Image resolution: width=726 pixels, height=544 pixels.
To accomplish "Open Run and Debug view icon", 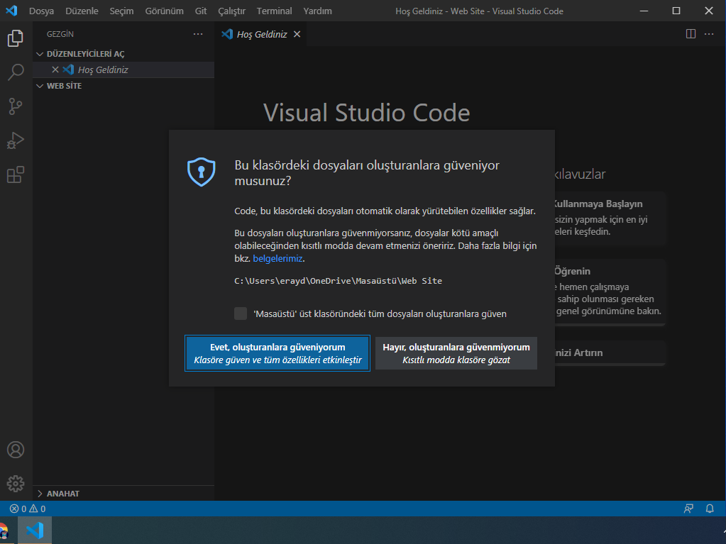I will [x=16, y=140].
